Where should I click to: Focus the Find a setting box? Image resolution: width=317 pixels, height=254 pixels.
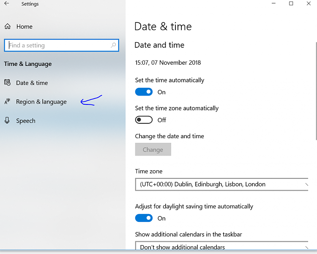[x=61, y=45]
